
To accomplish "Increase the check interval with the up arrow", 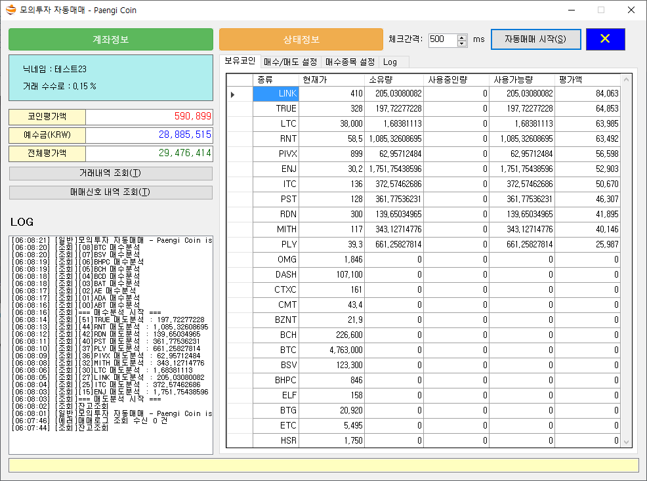I will coord(462,37).
